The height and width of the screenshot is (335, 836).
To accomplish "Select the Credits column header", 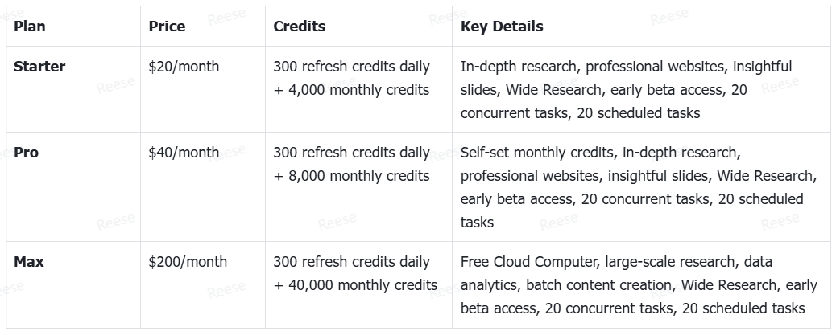I will (299, 26).
